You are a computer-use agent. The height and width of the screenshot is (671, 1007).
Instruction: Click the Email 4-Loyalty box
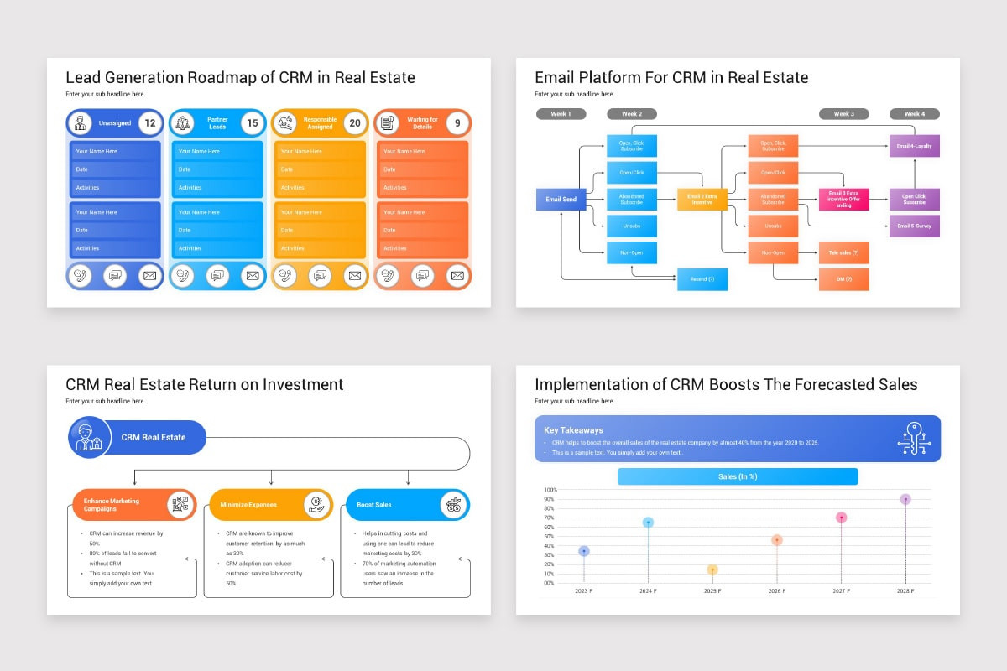tap(915, 146)
